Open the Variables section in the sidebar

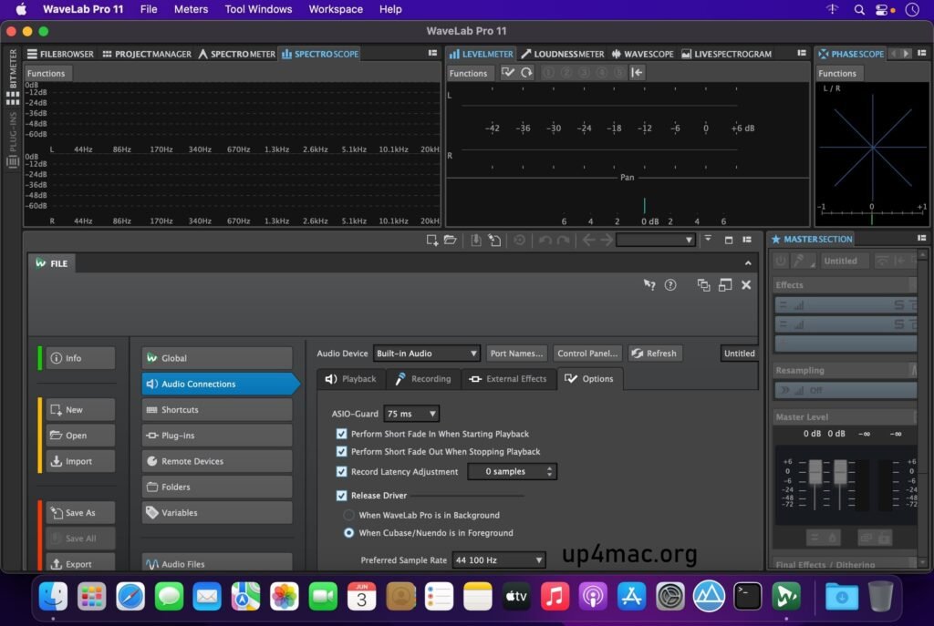pos(216,512)
